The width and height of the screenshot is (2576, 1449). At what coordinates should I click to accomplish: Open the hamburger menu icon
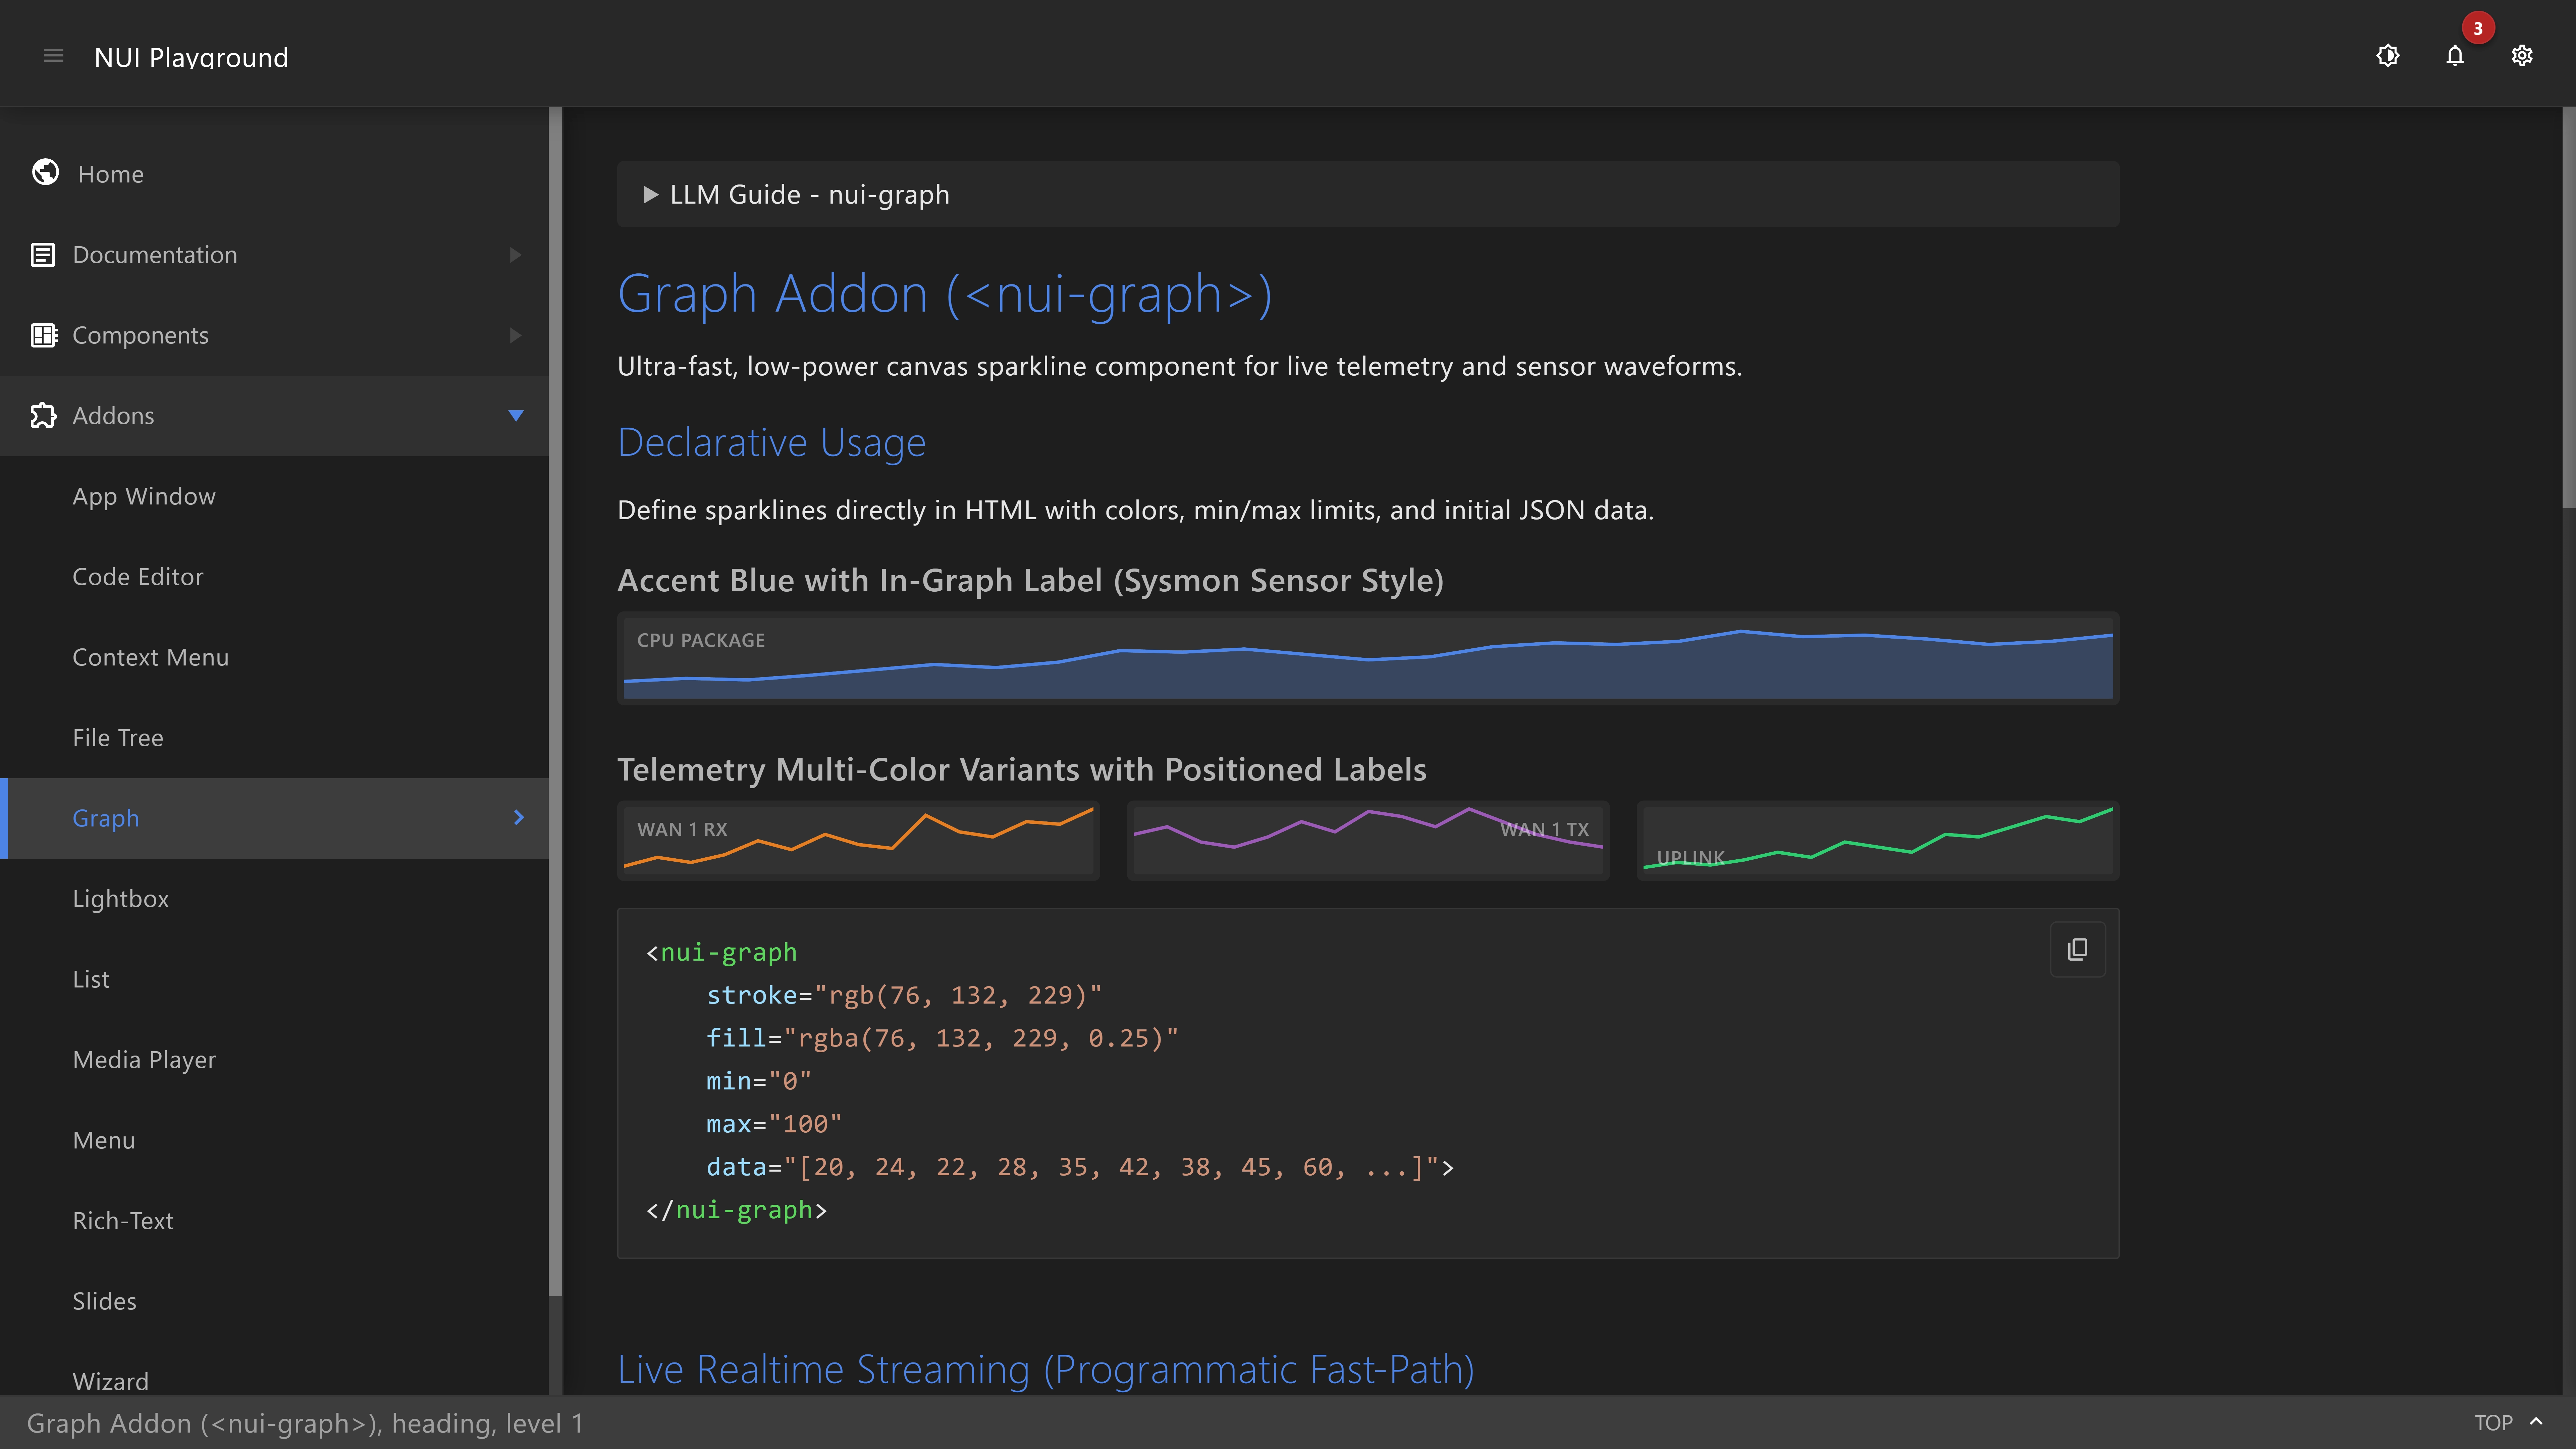pyautogui.click(x=54, y=56)
